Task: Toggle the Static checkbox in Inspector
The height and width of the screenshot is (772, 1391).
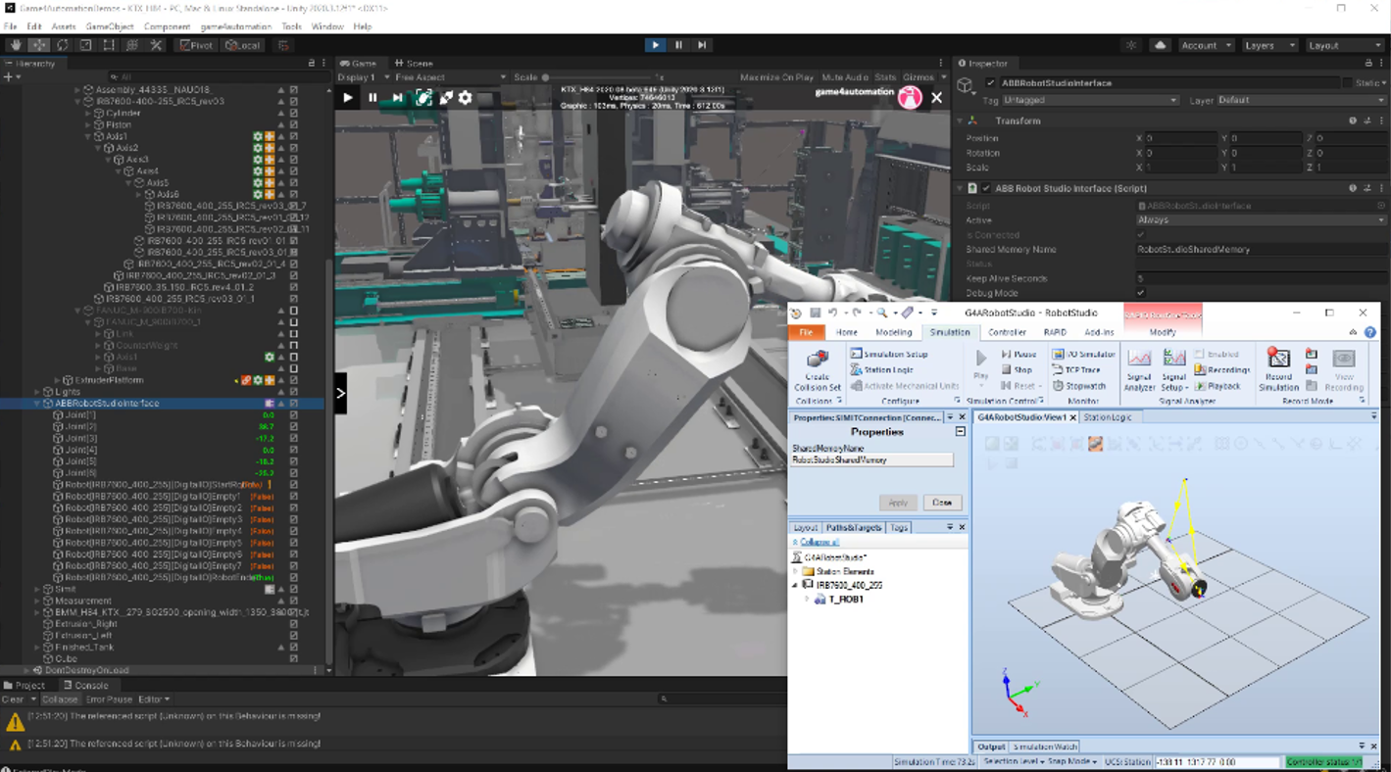Action: (x=1348, y=83)
